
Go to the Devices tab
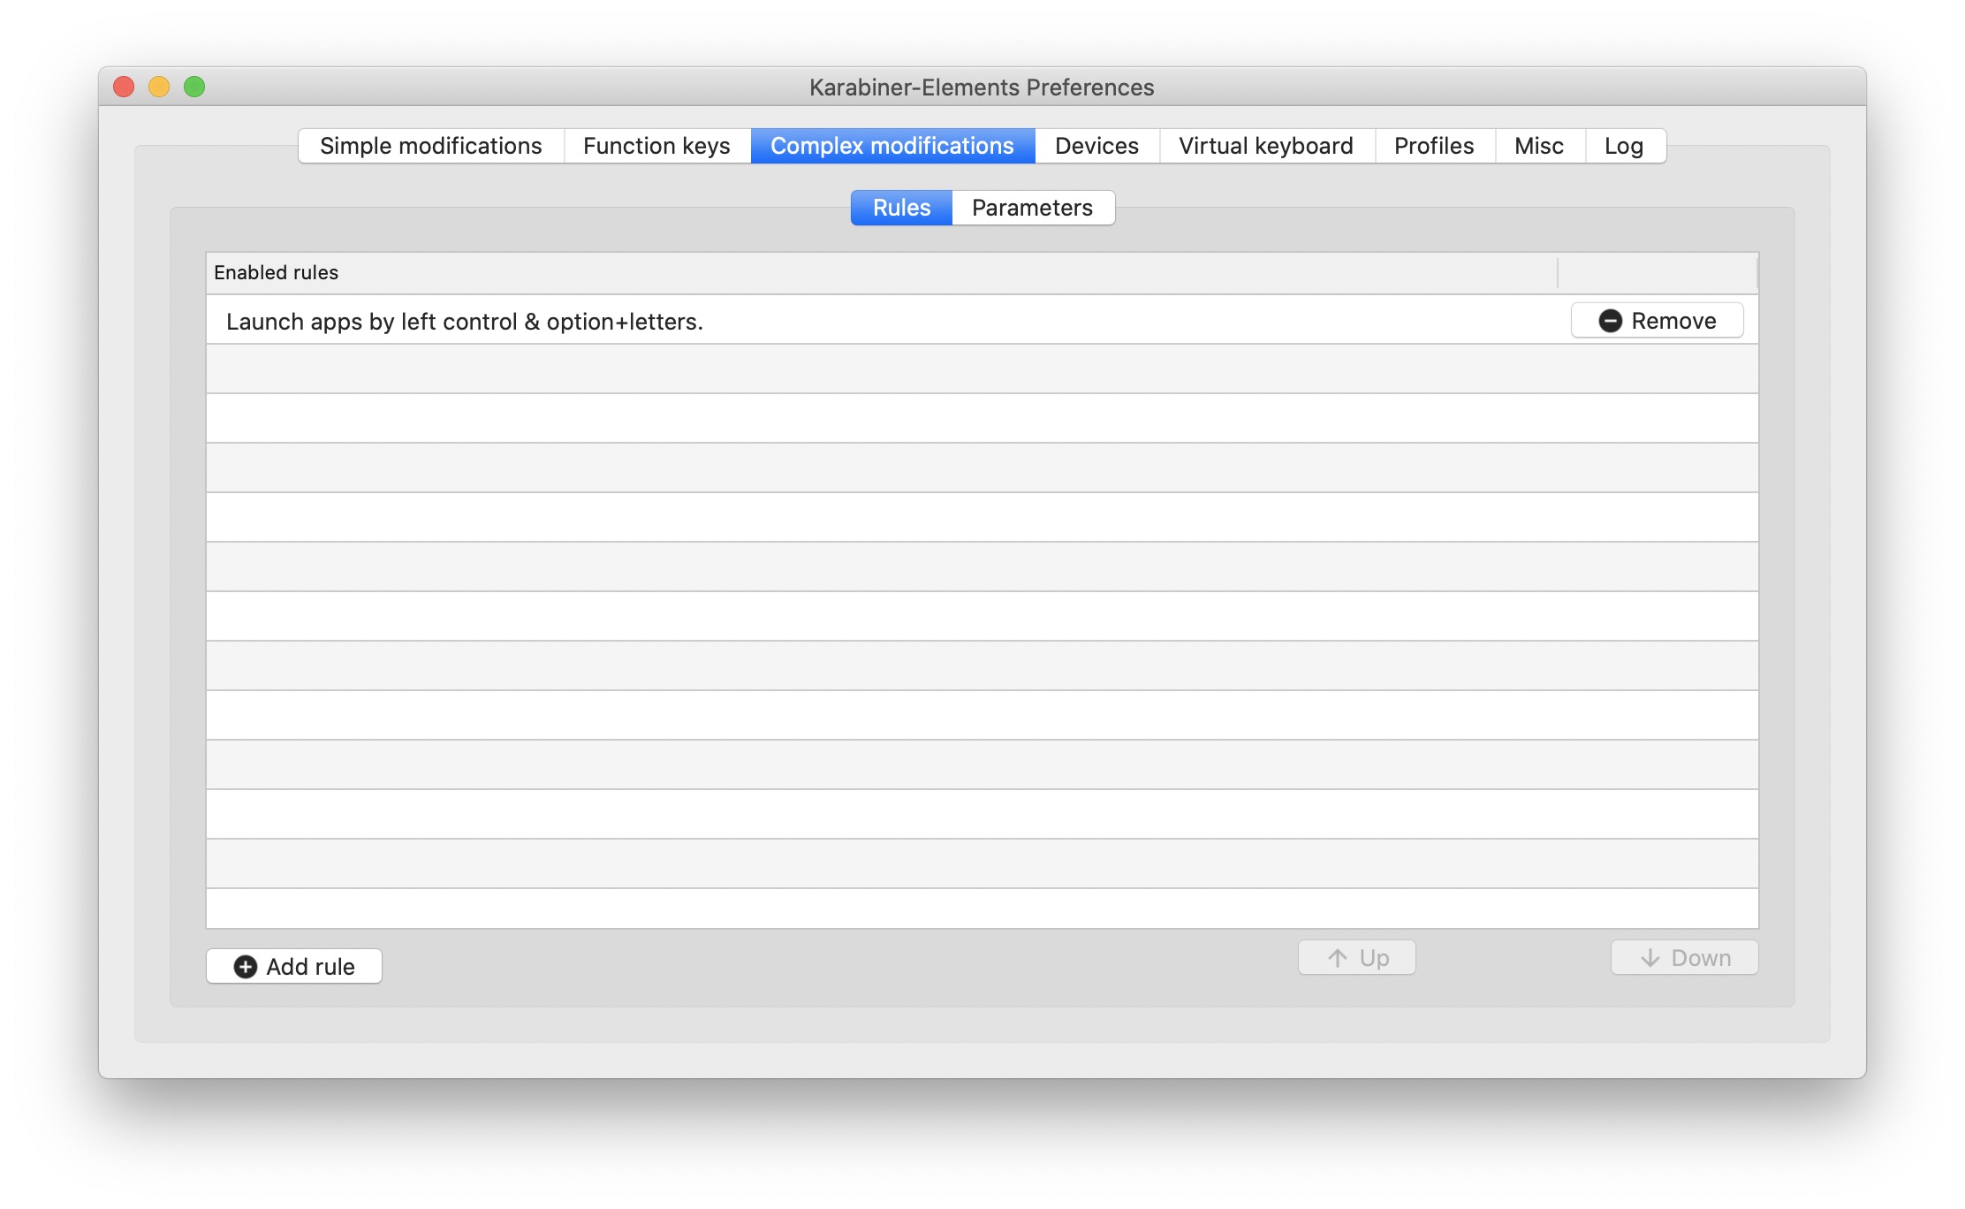1096,146
